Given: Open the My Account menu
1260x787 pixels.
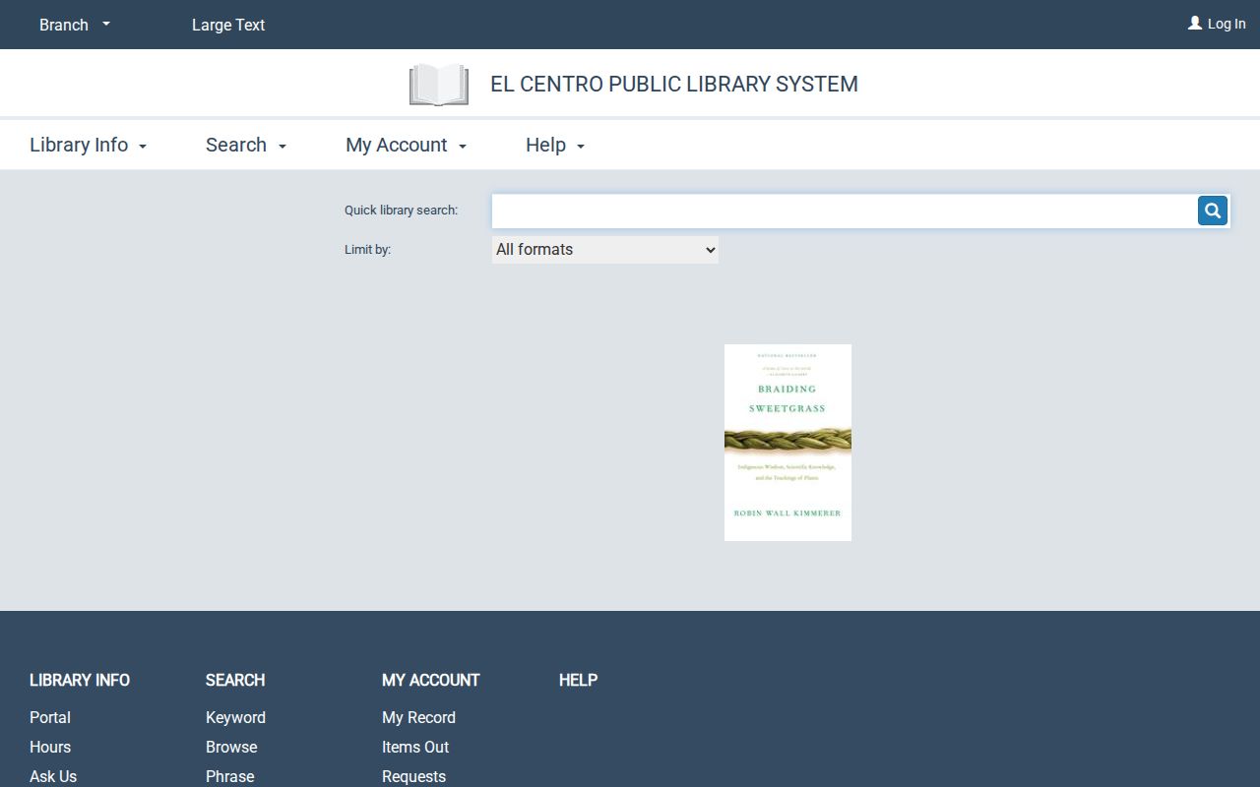Looking at the screenshot, I should click(407, 145).
